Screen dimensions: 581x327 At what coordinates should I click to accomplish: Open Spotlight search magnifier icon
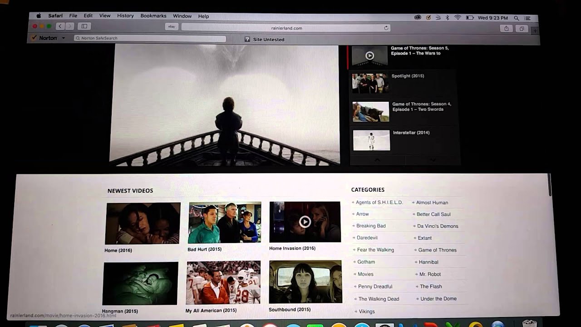point(517,18)
